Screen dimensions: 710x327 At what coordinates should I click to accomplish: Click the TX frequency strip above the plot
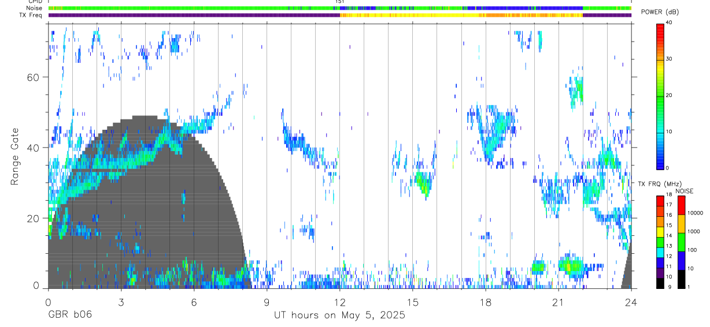pos(339,15)
